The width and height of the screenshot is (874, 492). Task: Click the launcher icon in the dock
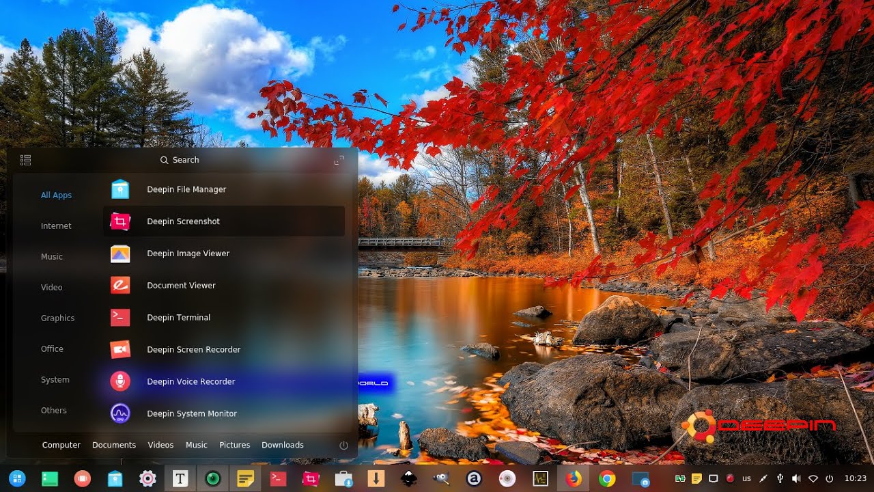coord(16,479)
